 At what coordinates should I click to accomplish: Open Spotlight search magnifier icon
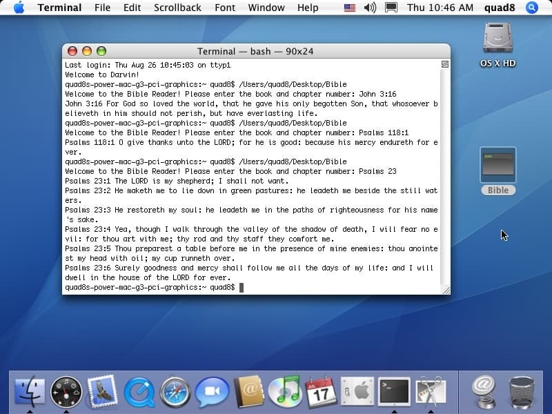(531, 8)
